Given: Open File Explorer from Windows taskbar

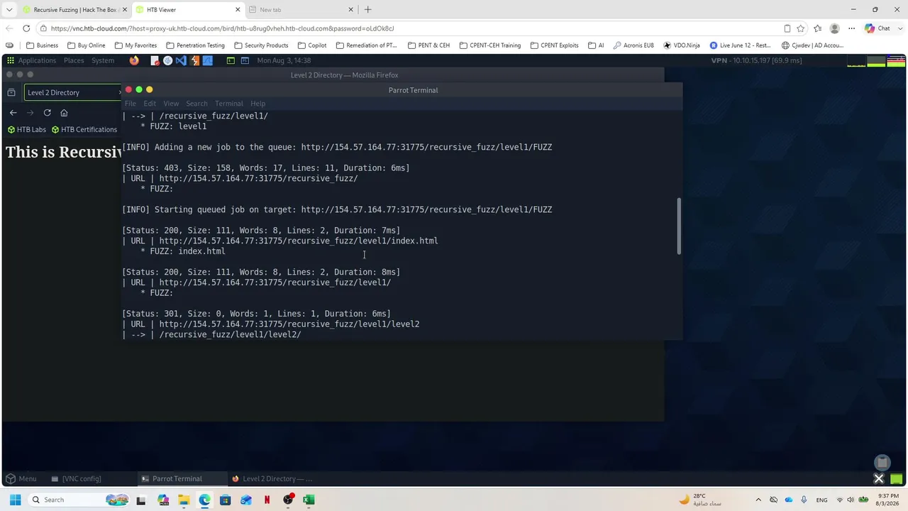Looking at the screenshot, I should pyautogui.click(x=184, y=500).
